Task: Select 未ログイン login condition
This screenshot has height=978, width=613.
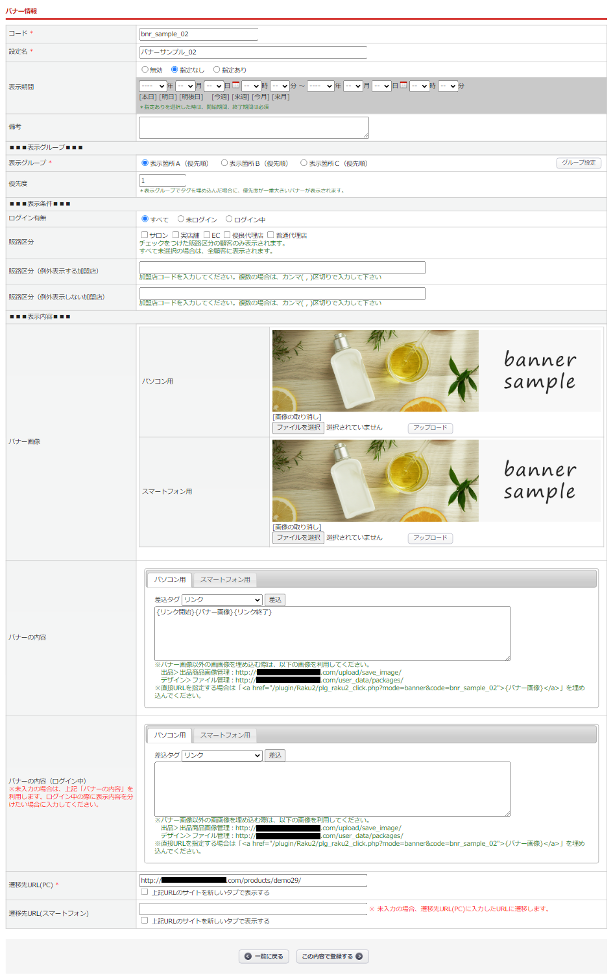Action: coord(181,218)
